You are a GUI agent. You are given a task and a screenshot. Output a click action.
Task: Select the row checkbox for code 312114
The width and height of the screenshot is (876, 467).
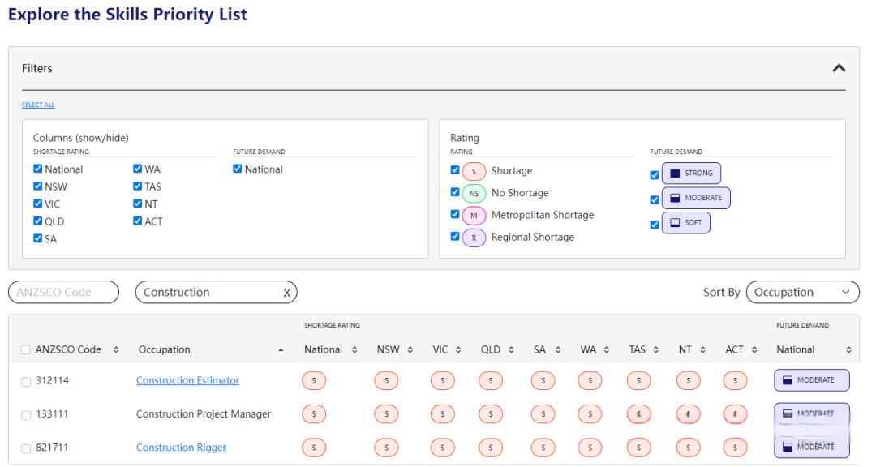[x=26, y=381]
